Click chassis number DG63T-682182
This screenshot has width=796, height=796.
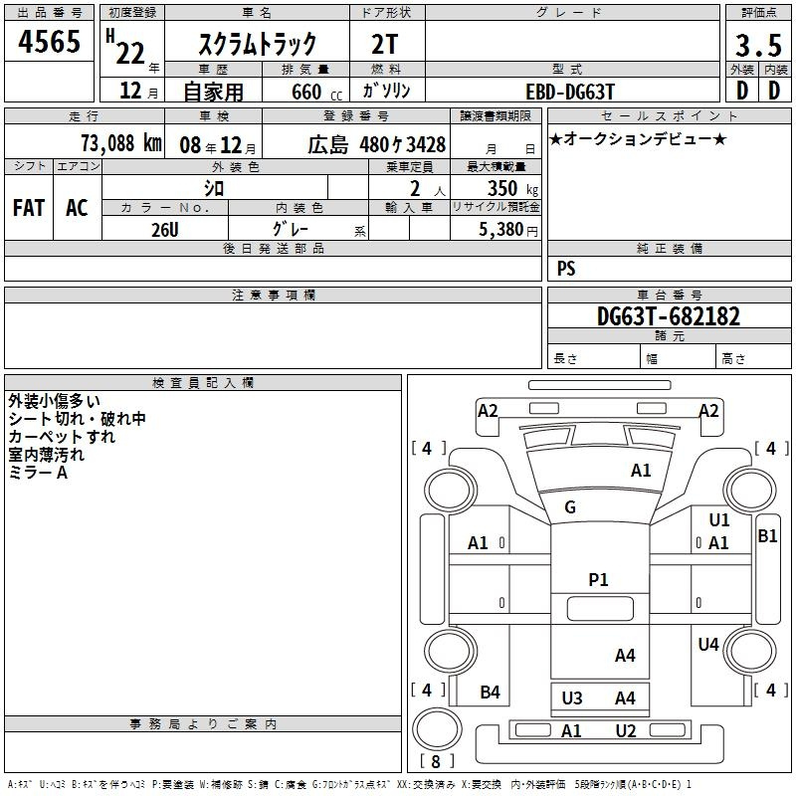click(669, 317)
